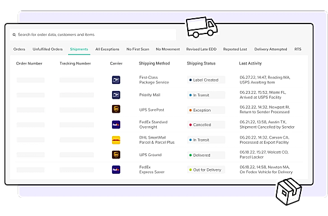Open the No Movement tab
Image resolution: width=328 pixels, height=216 pixels.
pyautogui.click(x=168, y=49)
